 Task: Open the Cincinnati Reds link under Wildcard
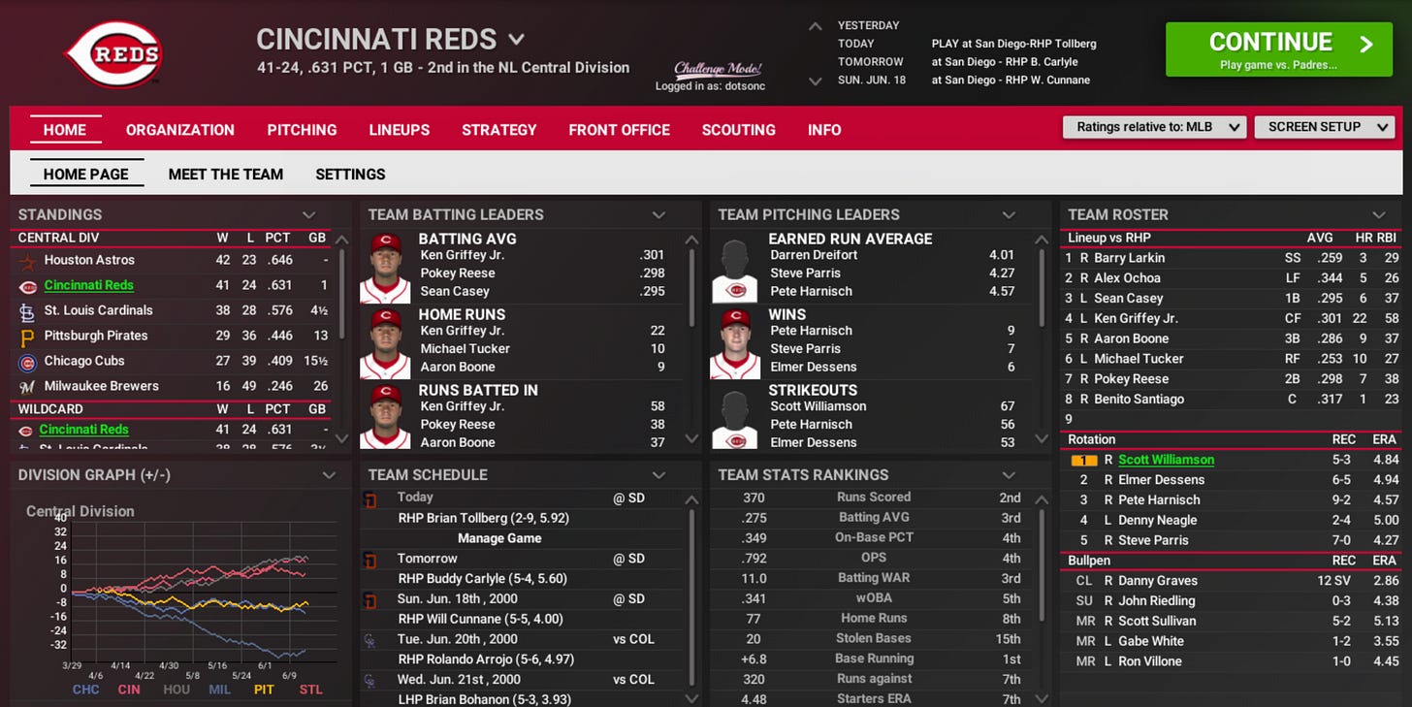[x=84, y=430]
